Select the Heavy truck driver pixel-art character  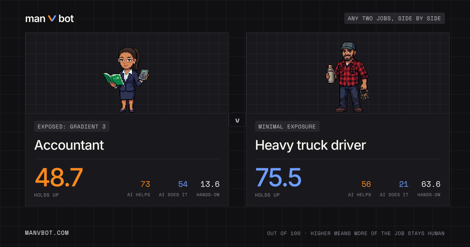tap(347, 77)
